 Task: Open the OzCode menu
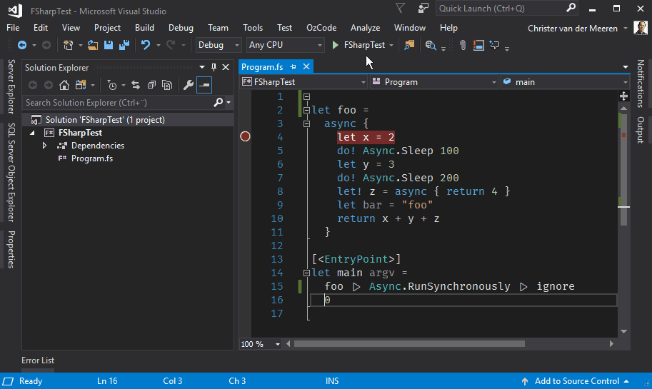[321, 28]
